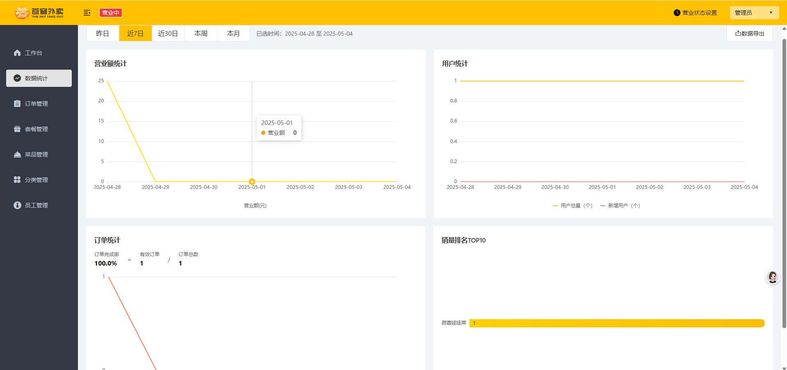787x370 pixels.
Task: Click 已选时间 date range text
Action: [304, 34]
